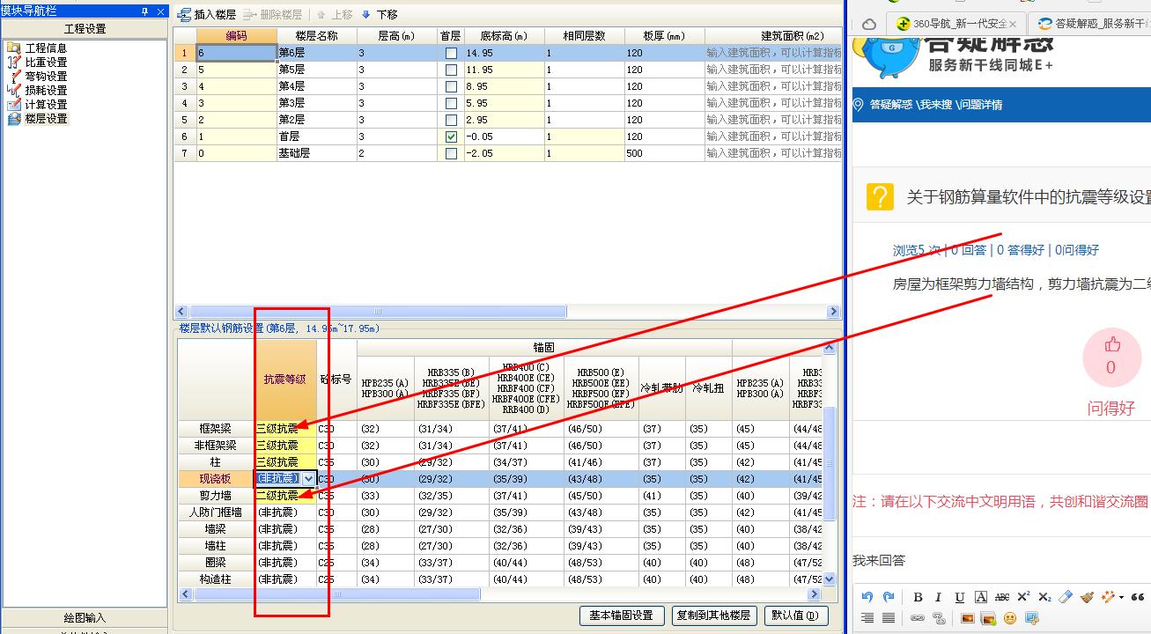Toggle 首层 checkbox for 第5层 row

(x=451, y=70)
